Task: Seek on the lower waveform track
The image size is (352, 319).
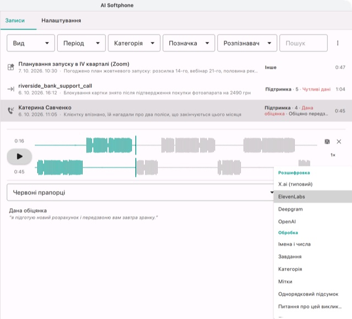Action: (x=176, y=167)
